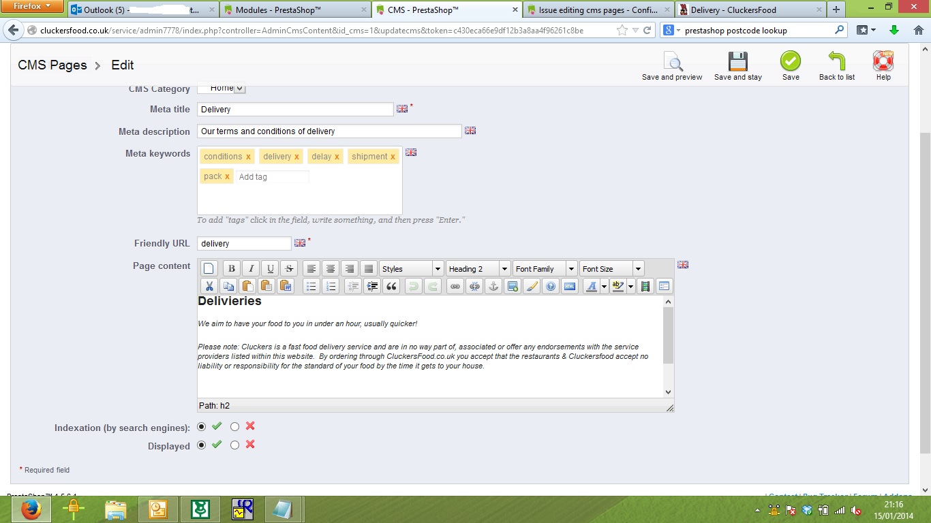
Task: Toggle italic formatting in editor
Action: coord(251,269)
